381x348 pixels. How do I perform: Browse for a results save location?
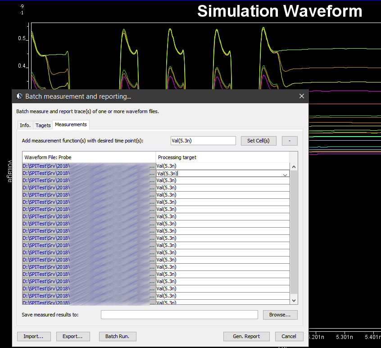click(x=280, y=315)
